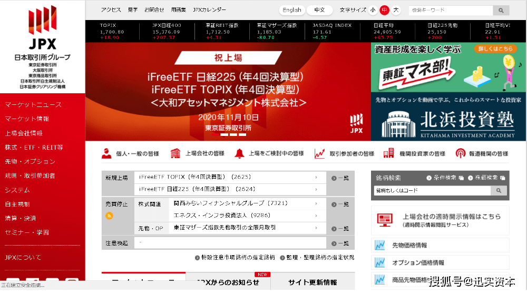Click the monitor icon for 適時開示情報
The height and width of the screenshot is (293, 527).
tap(385, 220)
